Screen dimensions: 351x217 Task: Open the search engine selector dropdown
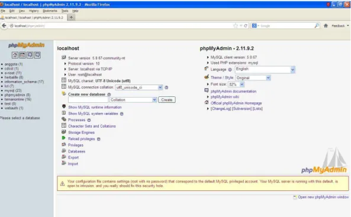point(255,26)
